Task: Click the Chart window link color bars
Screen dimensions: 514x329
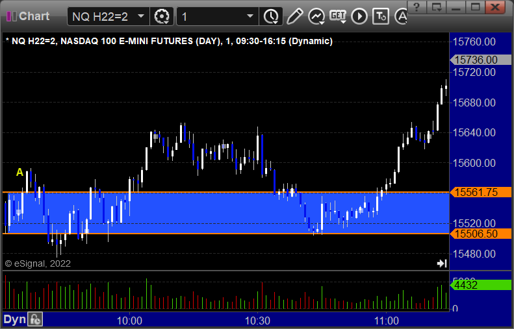Action: (12, 16)
